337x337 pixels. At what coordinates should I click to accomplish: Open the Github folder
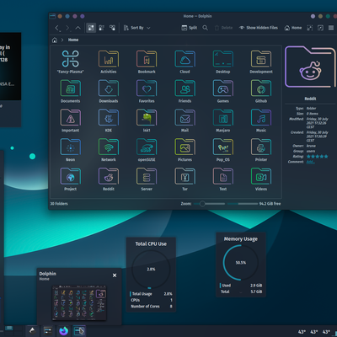261,91
